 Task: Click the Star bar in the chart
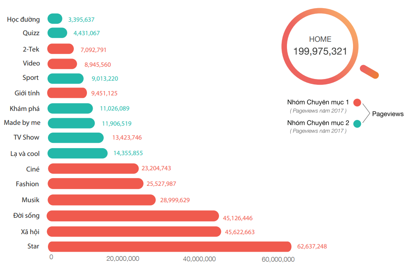[169, 246]
